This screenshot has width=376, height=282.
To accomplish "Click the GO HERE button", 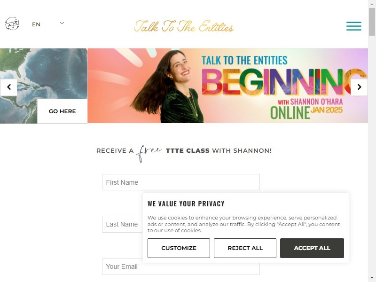I will pos(62,111).
